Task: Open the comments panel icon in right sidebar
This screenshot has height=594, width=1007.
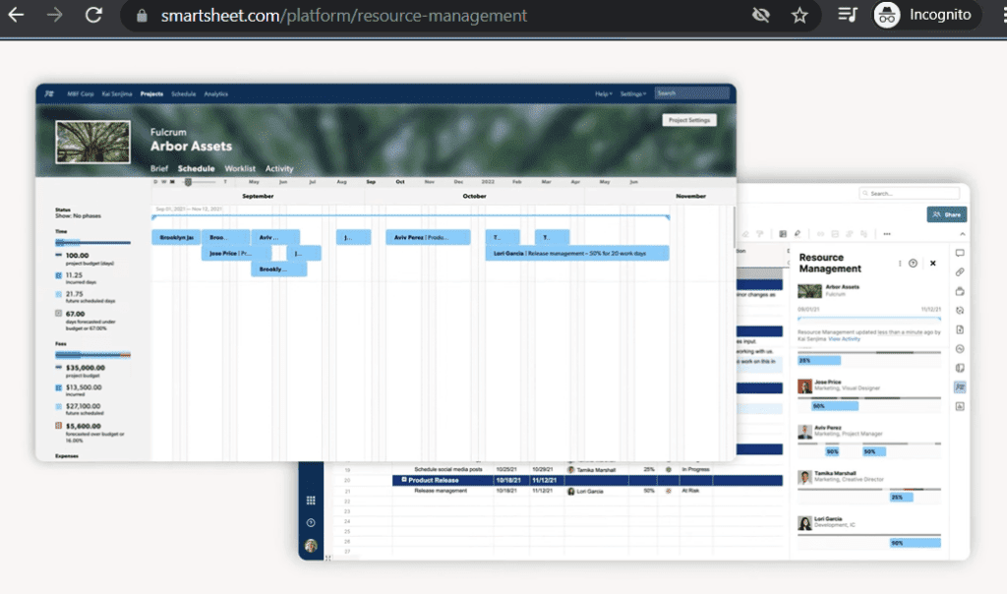Action: coord(959,253)
